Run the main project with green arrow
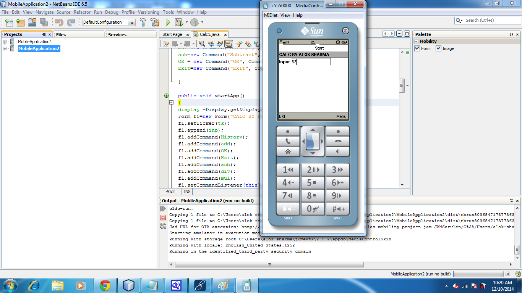This screenshot has height=293, width=522. point(168,22)
